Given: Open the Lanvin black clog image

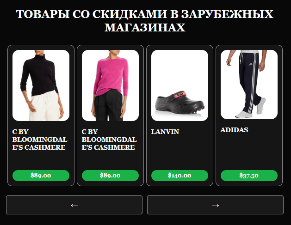Looking at the screenshot, I should 180,85.
